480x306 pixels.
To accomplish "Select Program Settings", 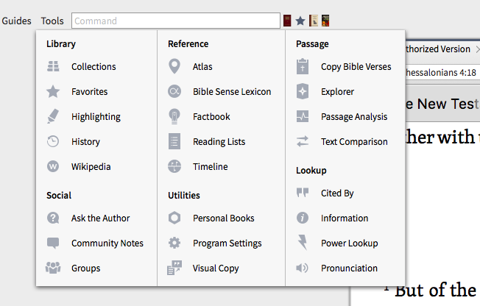I will tap(227, 243).
